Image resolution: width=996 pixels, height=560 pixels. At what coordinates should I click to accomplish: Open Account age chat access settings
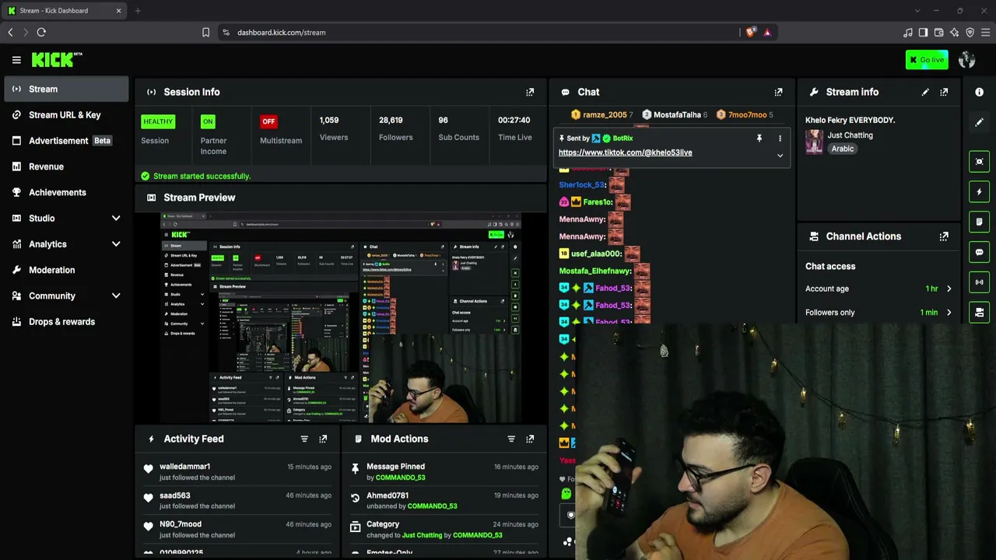[879, 289]
